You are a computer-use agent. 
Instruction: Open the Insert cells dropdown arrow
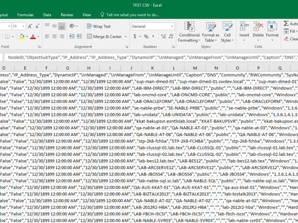tap(244, 40)
